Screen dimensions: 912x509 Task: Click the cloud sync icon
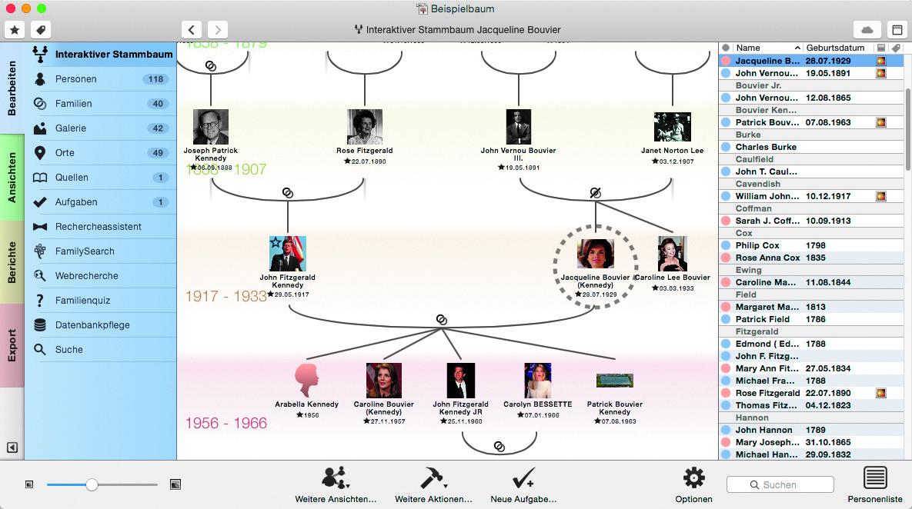(867, 30)
